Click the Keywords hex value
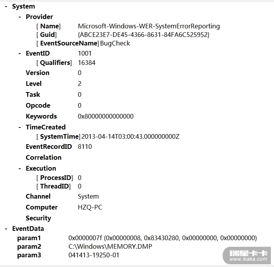The width and height of the screenshot is (274, 267). pos(105,116)
